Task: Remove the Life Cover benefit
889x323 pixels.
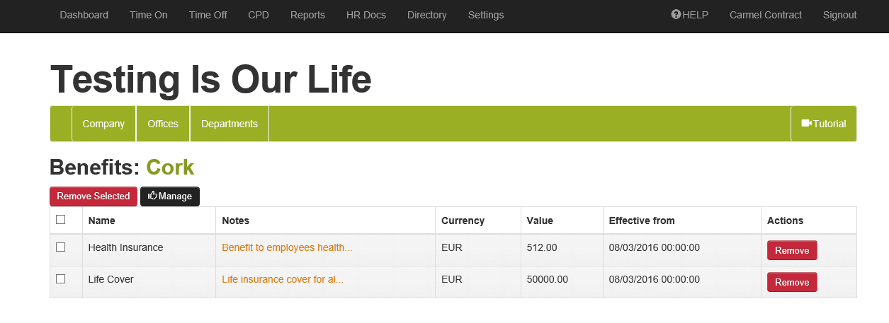Action: [x=791, y=283]
